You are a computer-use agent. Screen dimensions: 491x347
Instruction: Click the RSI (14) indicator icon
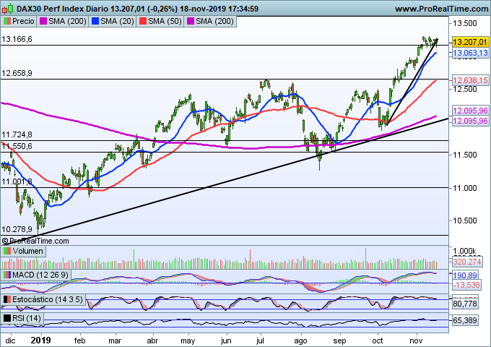pyautogui.click(x=6, y=317)
